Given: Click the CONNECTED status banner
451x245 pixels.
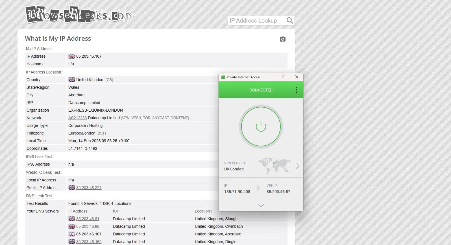Looking at the screenshot, I should [261, 90].
